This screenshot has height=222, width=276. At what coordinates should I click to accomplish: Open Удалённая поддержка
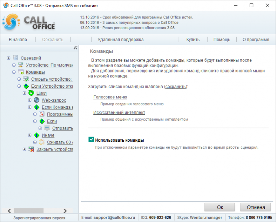click(x=120, y=40)
